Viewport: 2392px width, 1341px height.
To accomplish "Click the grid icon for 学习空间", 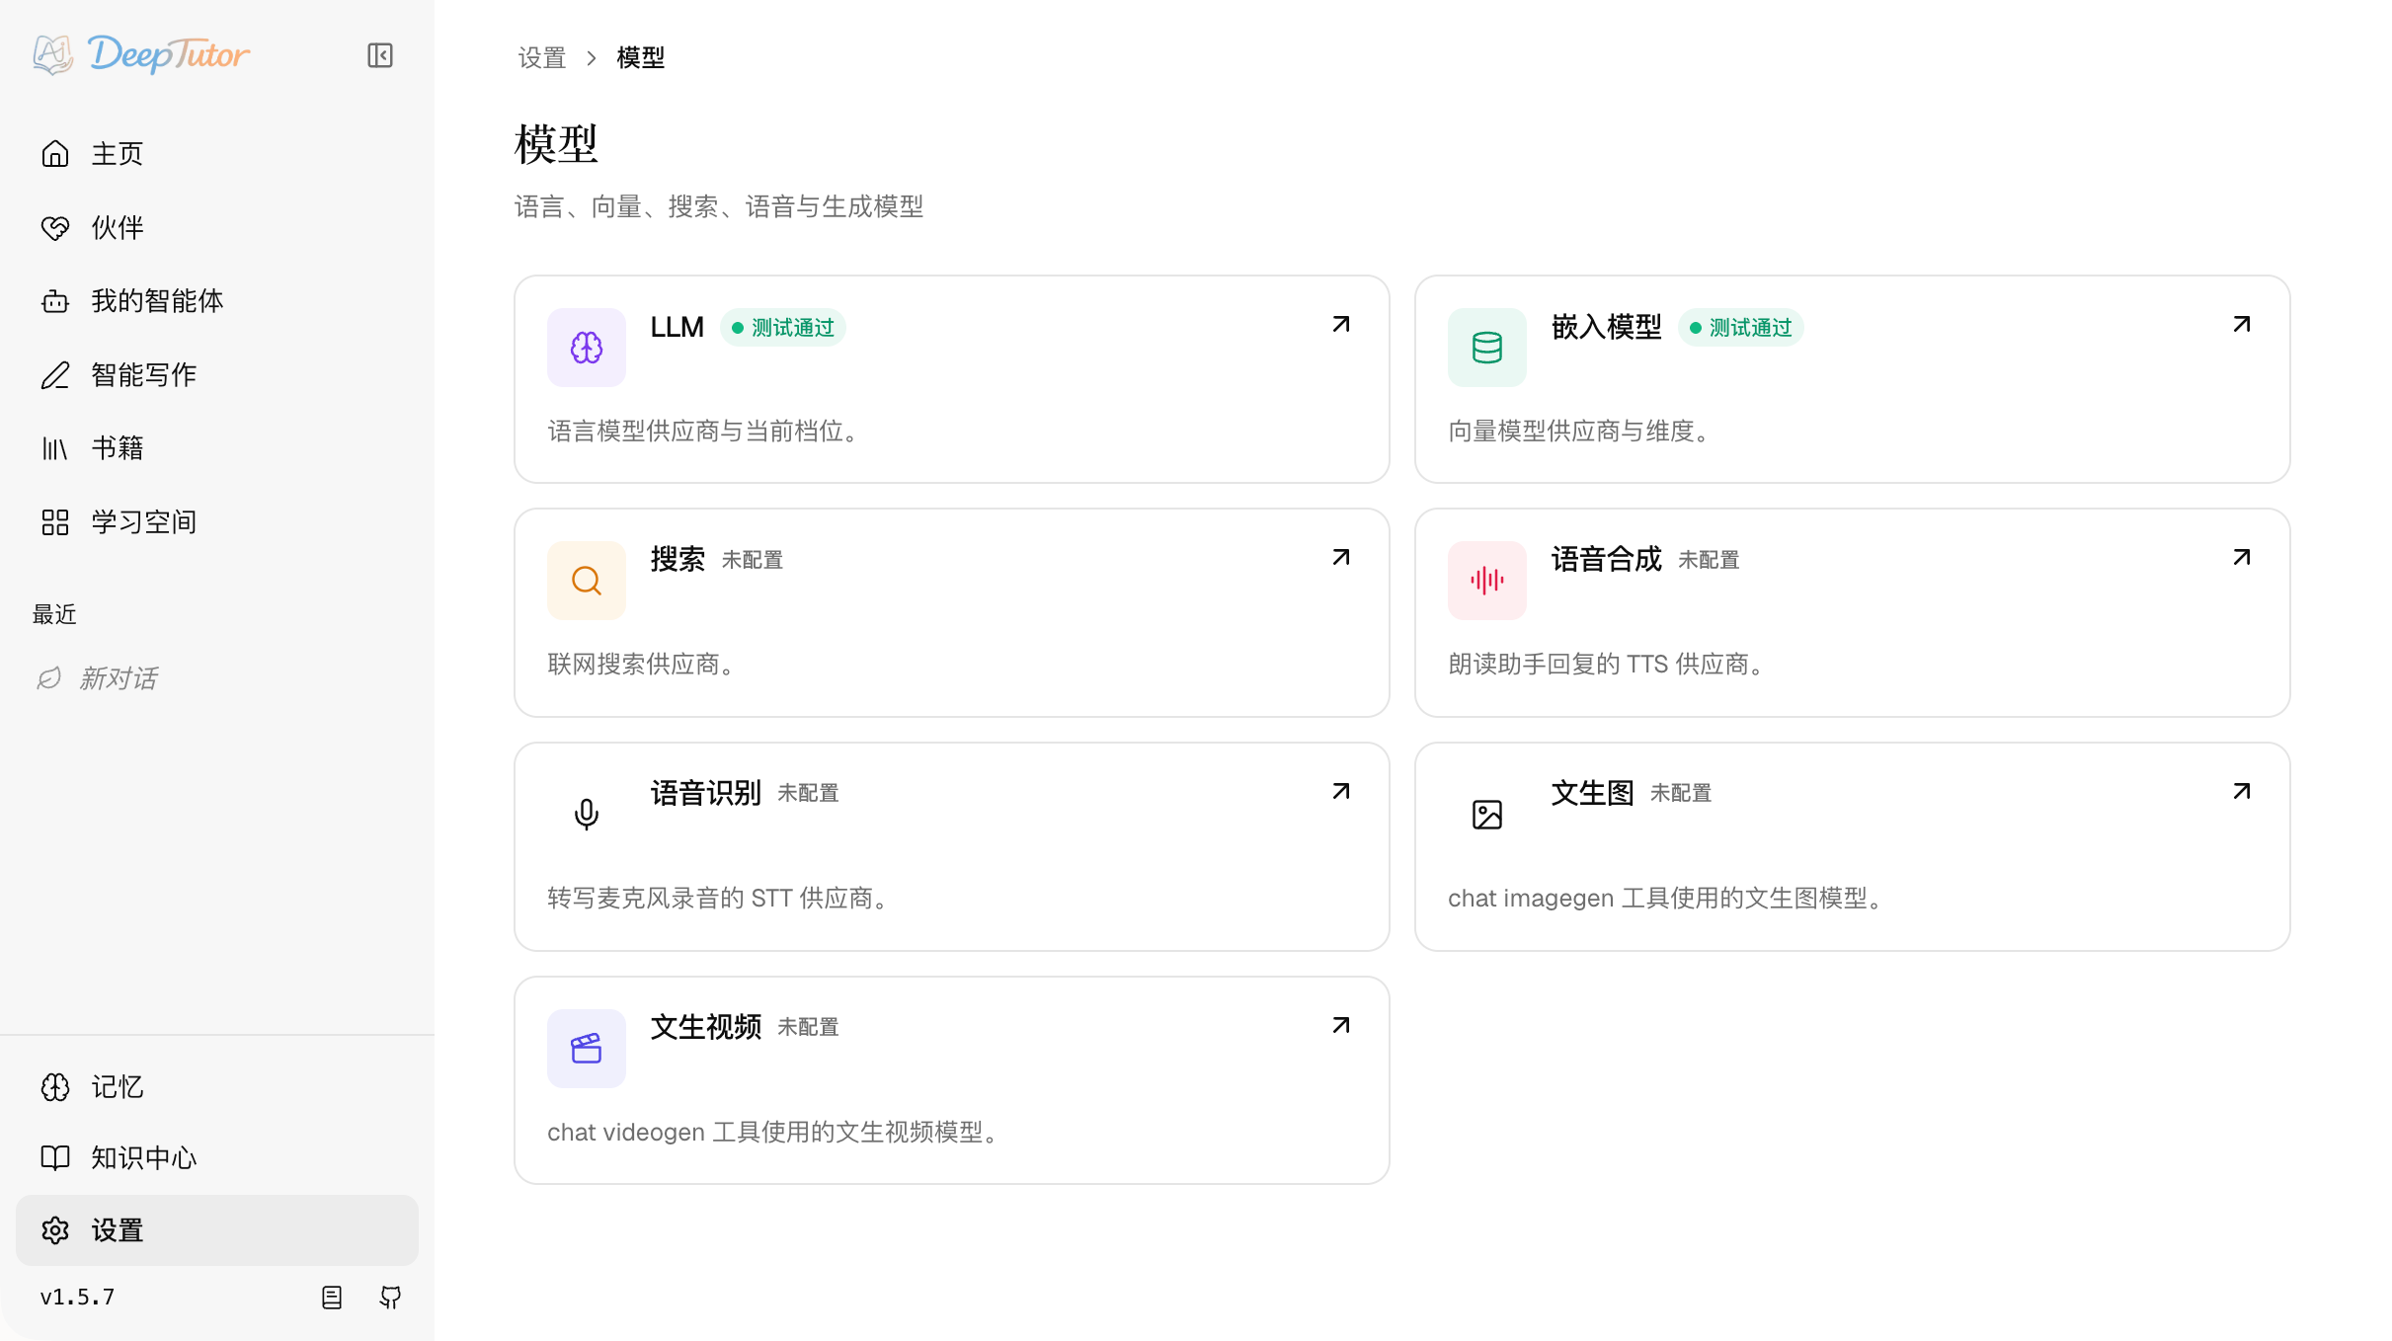I will (x=55, y=522).
